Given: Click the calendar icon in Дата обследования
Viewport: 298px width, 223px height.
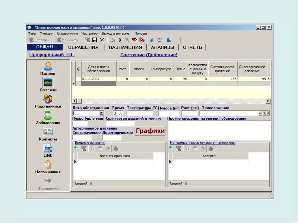Looking at the screenshot, I should tap(102, 113).
